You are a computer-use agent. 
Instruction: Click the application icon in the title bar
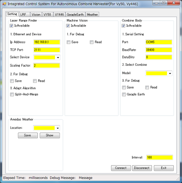click(x=4, y=4)
